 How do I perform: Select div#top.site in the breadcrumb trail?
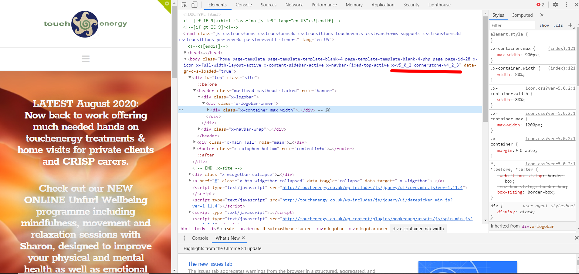(x=222, y=229)
